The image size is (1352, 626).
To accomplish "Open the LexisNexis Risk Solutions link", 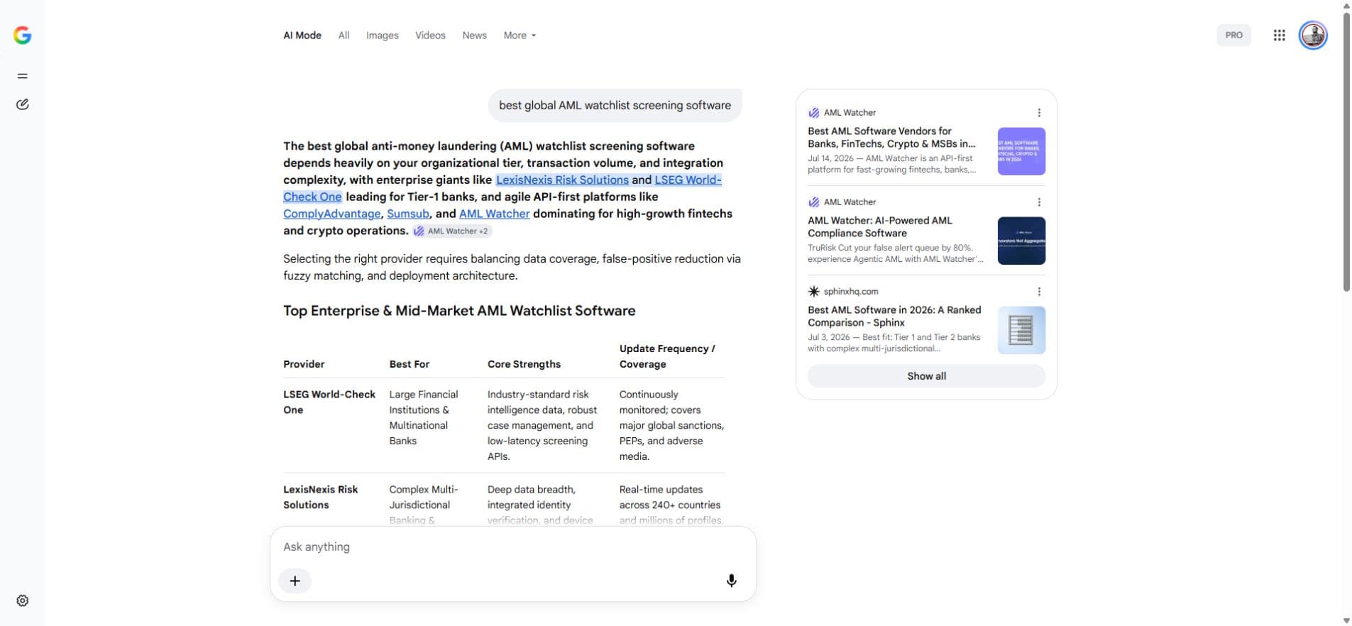I will click(562, 180).
